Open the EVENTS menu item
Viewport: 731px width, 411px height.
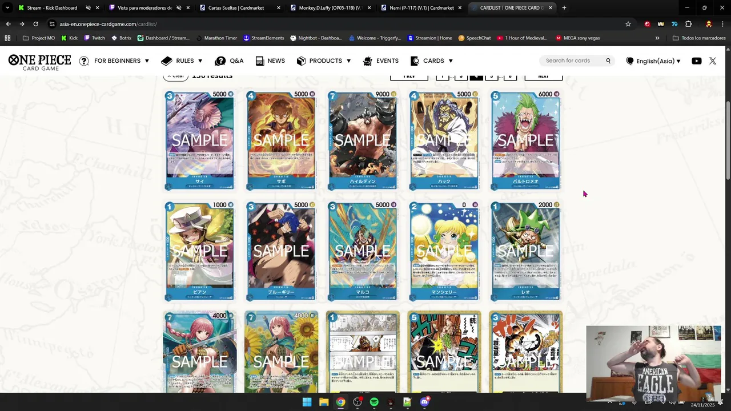[x=381, y=61]
